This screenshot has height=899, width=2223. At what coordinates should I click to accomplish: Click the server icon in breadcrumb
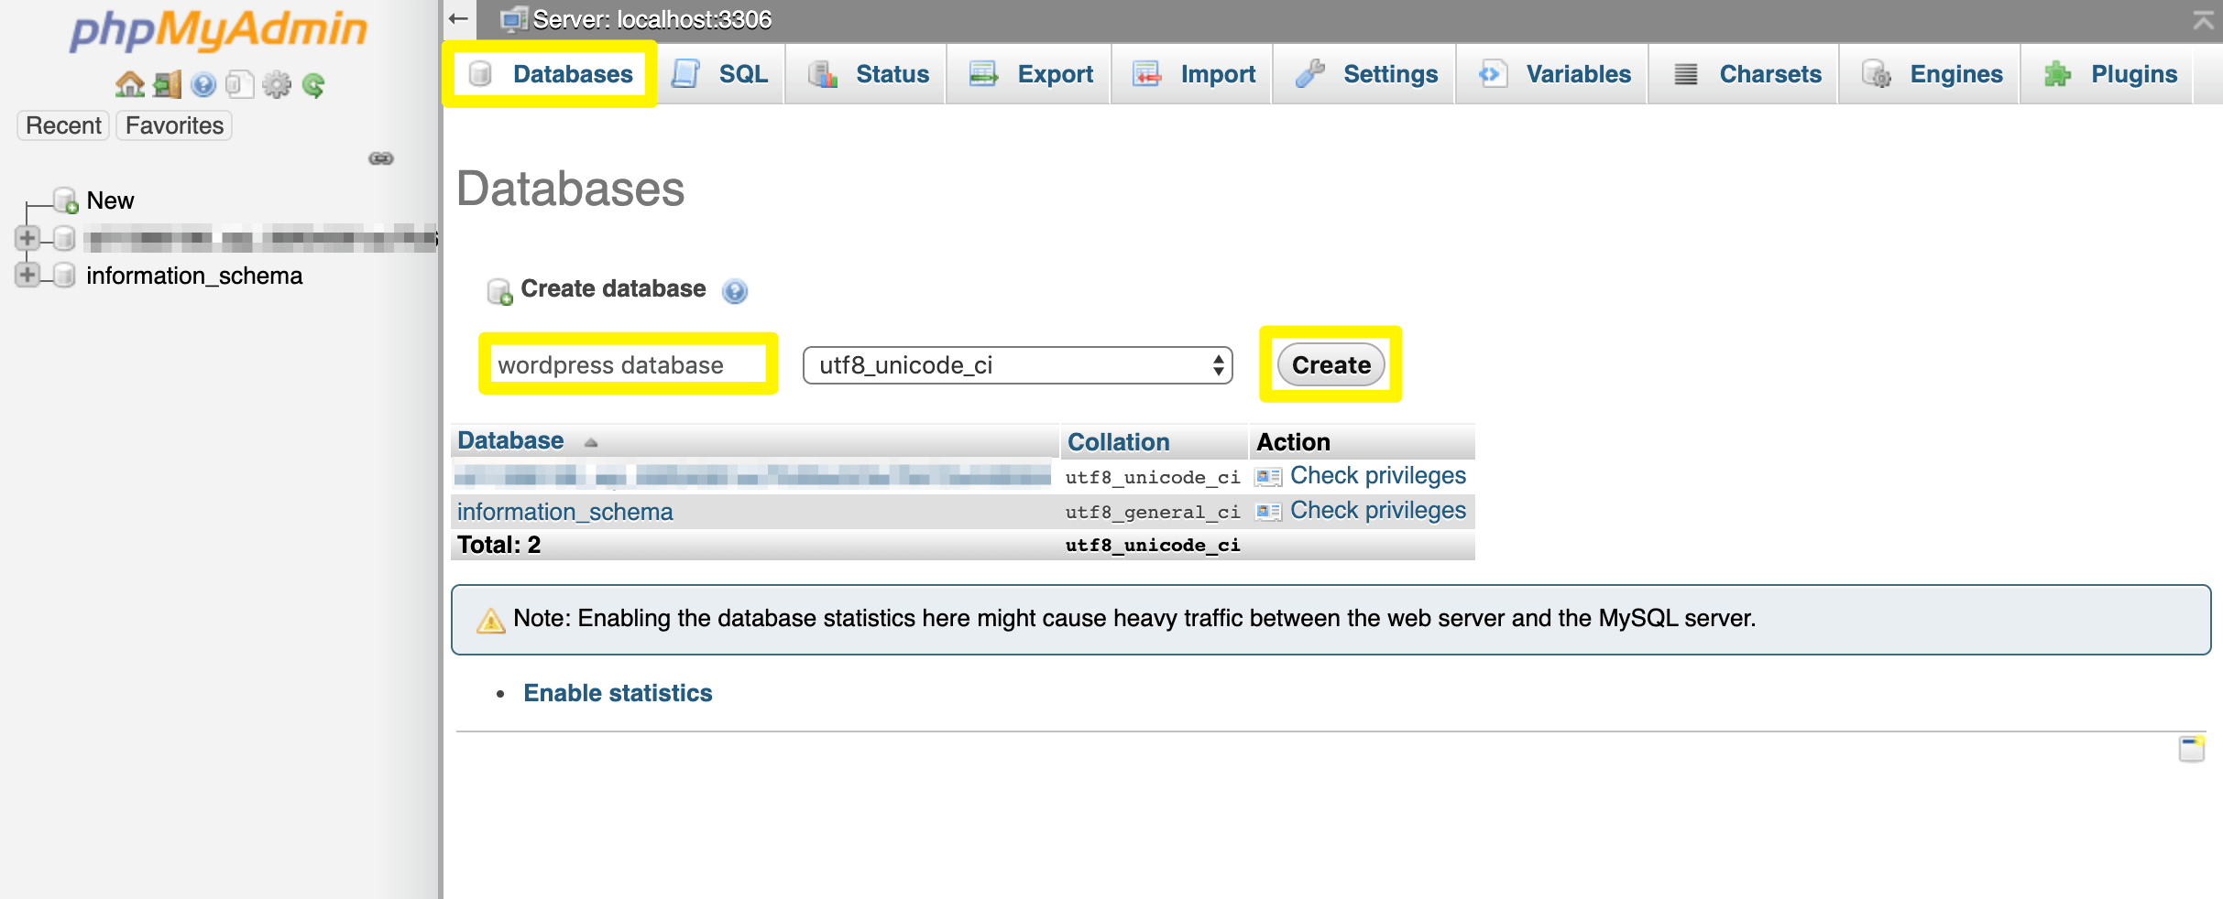coord(514,19)
